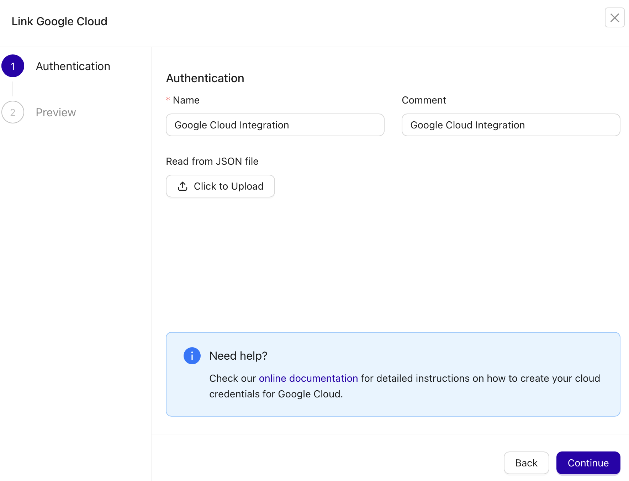This screenshot has width=629, height=481.
Task: Click the Read from JSON file label
Action: (212, 161)
